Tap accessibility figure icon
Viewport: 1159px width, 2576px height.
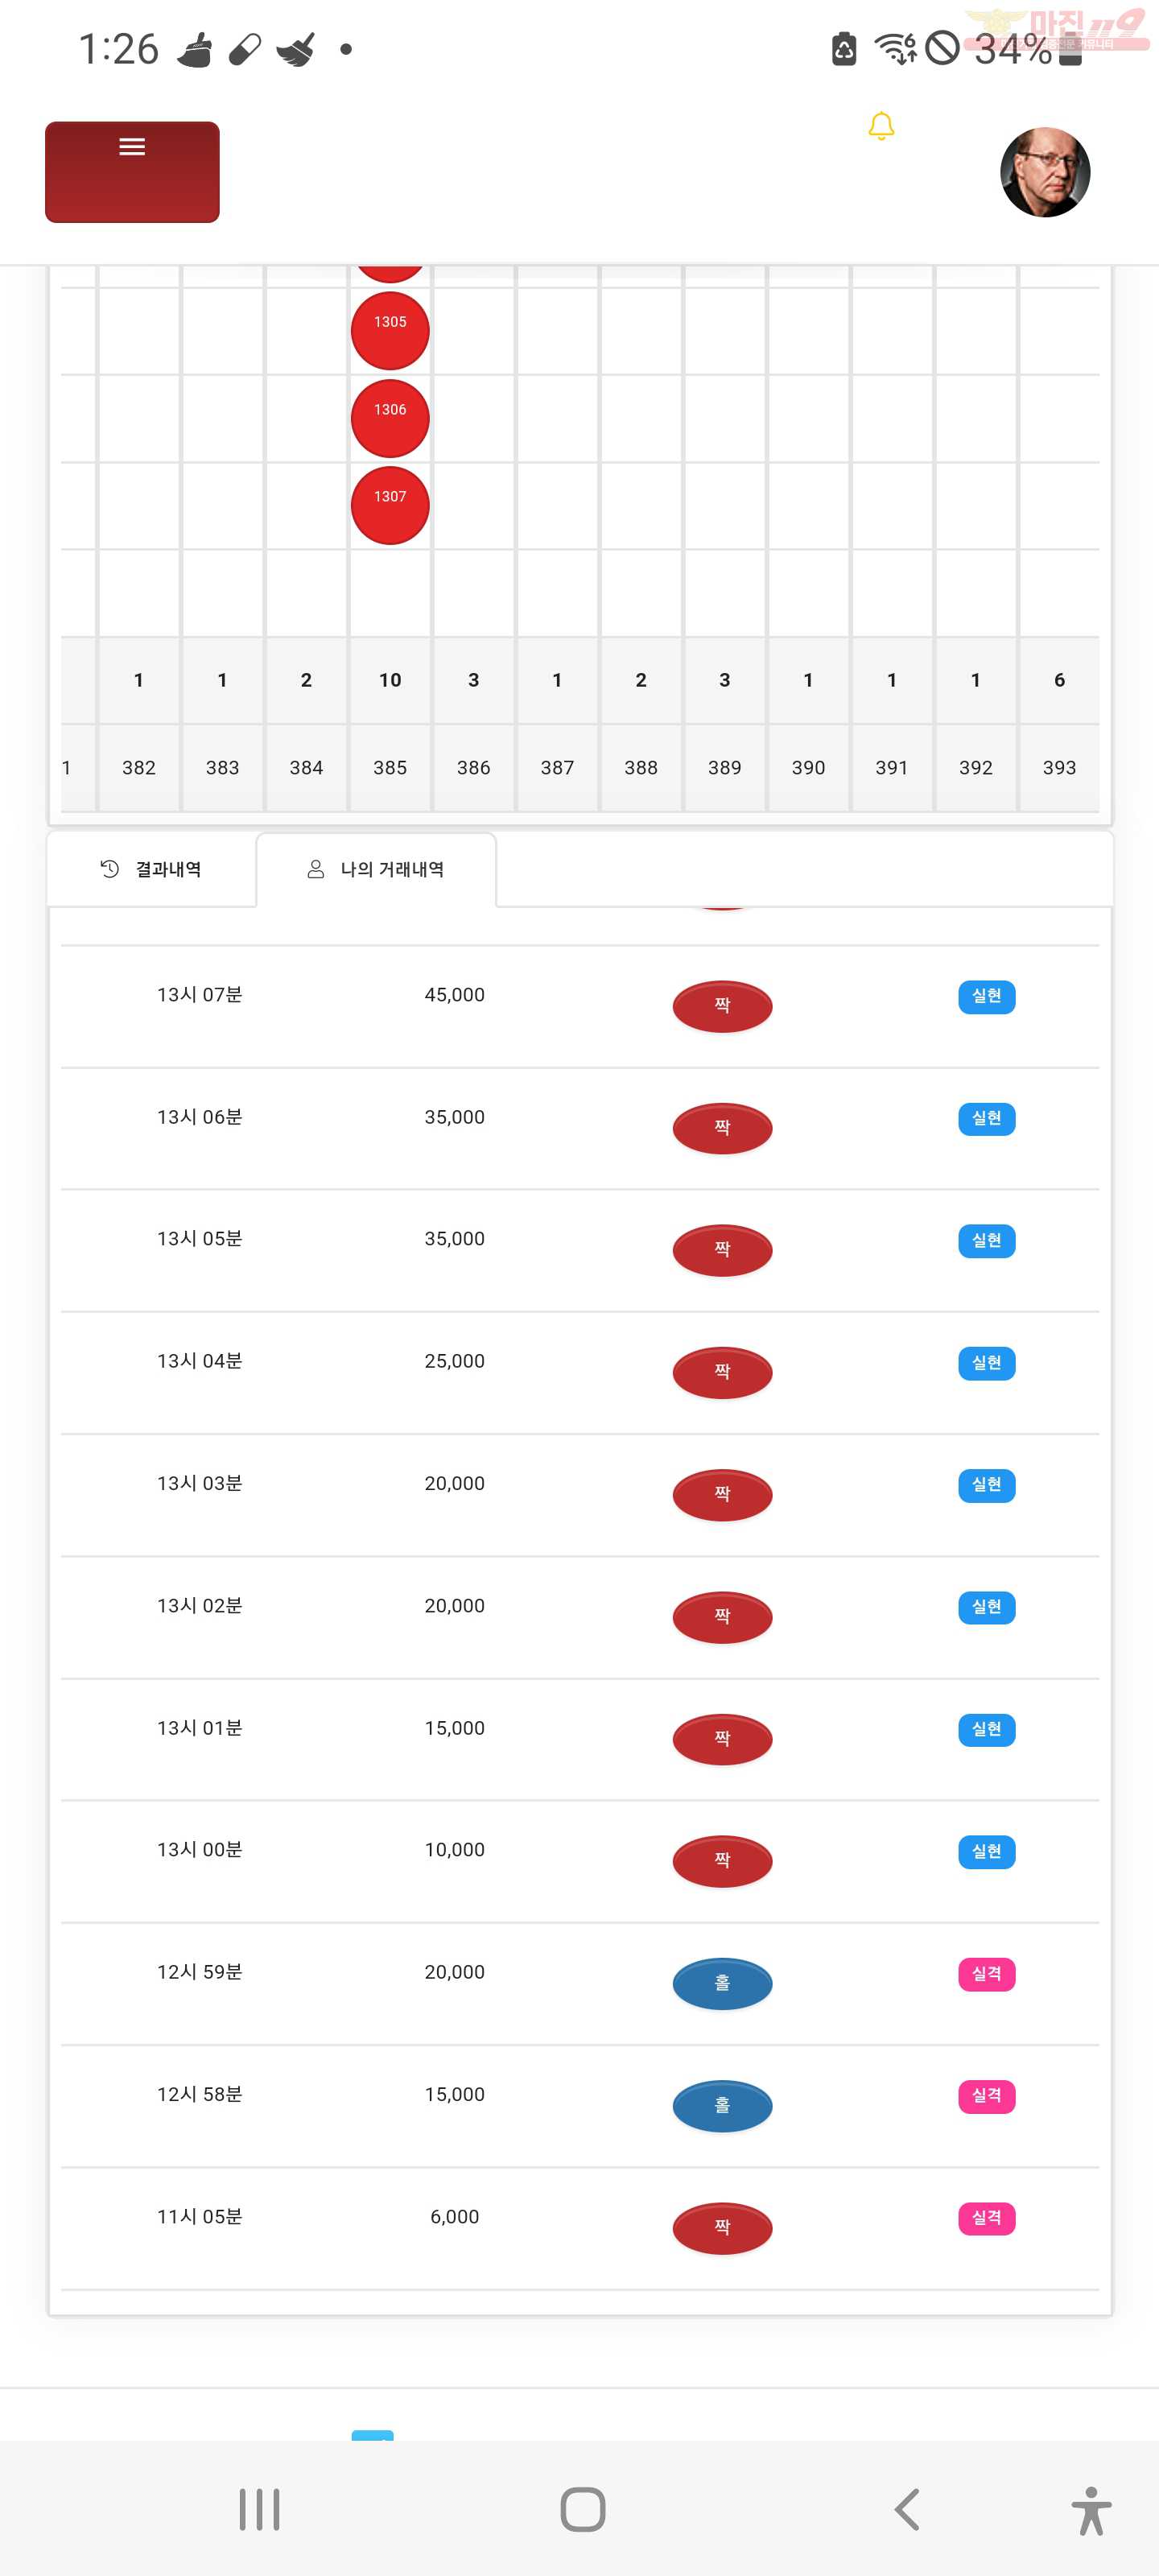[x=1091, y=2510]
